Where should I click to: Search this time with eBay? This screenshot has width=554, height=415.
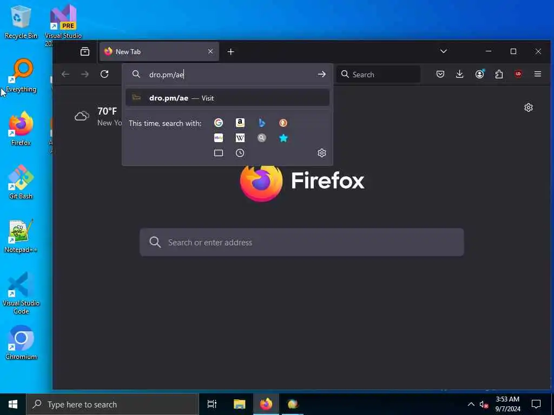tap(219, 138)
